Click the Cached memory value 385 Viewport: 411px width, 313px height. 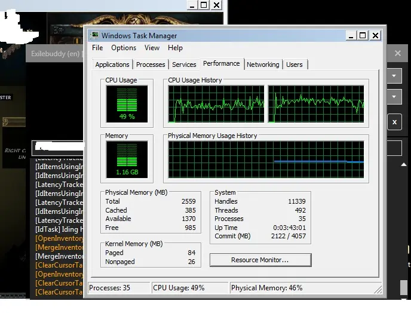click(x=191, y=210)
